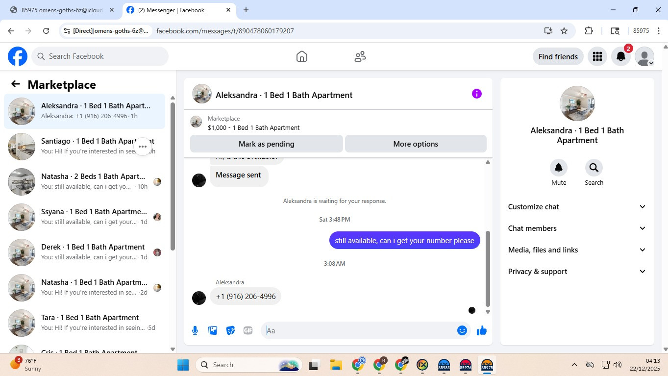Screen dimensions: 668x376
Task: Reload the page
Action: tap(46, 31)
